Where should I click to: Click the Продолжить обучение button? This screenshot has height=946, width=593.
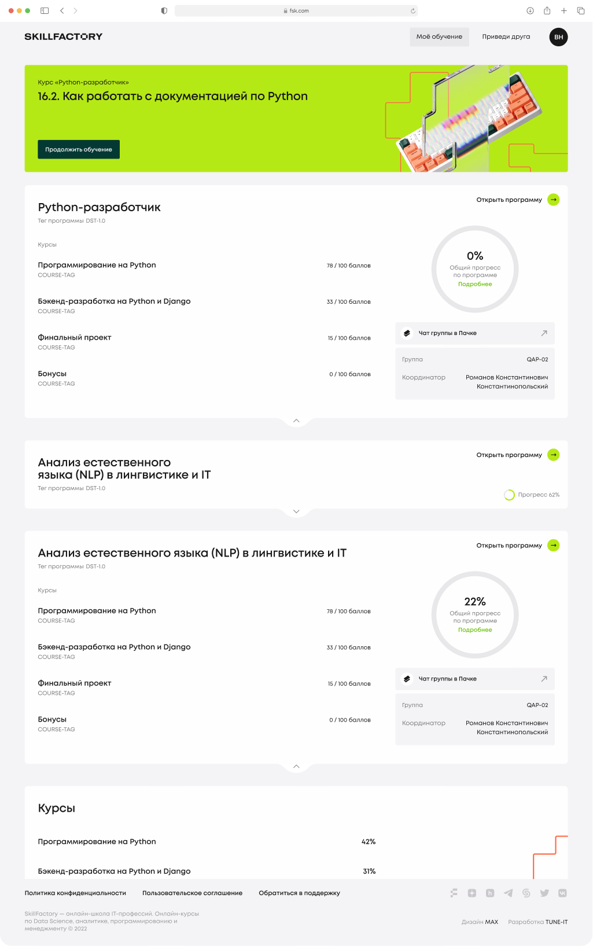tap(79, 149)
